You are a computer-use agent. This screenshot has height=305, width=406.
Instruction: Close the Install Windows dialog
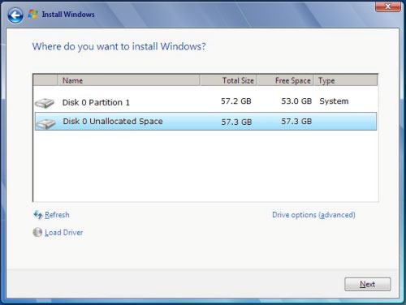387,6
